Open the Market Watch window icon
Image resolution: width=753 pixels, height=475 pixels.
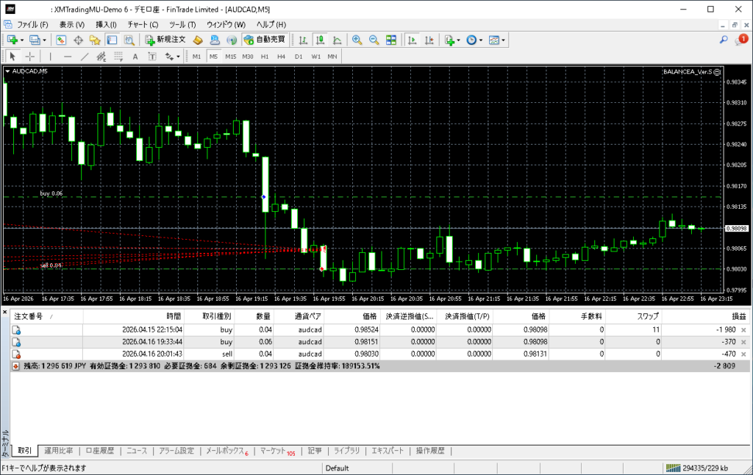pos(61,40)
